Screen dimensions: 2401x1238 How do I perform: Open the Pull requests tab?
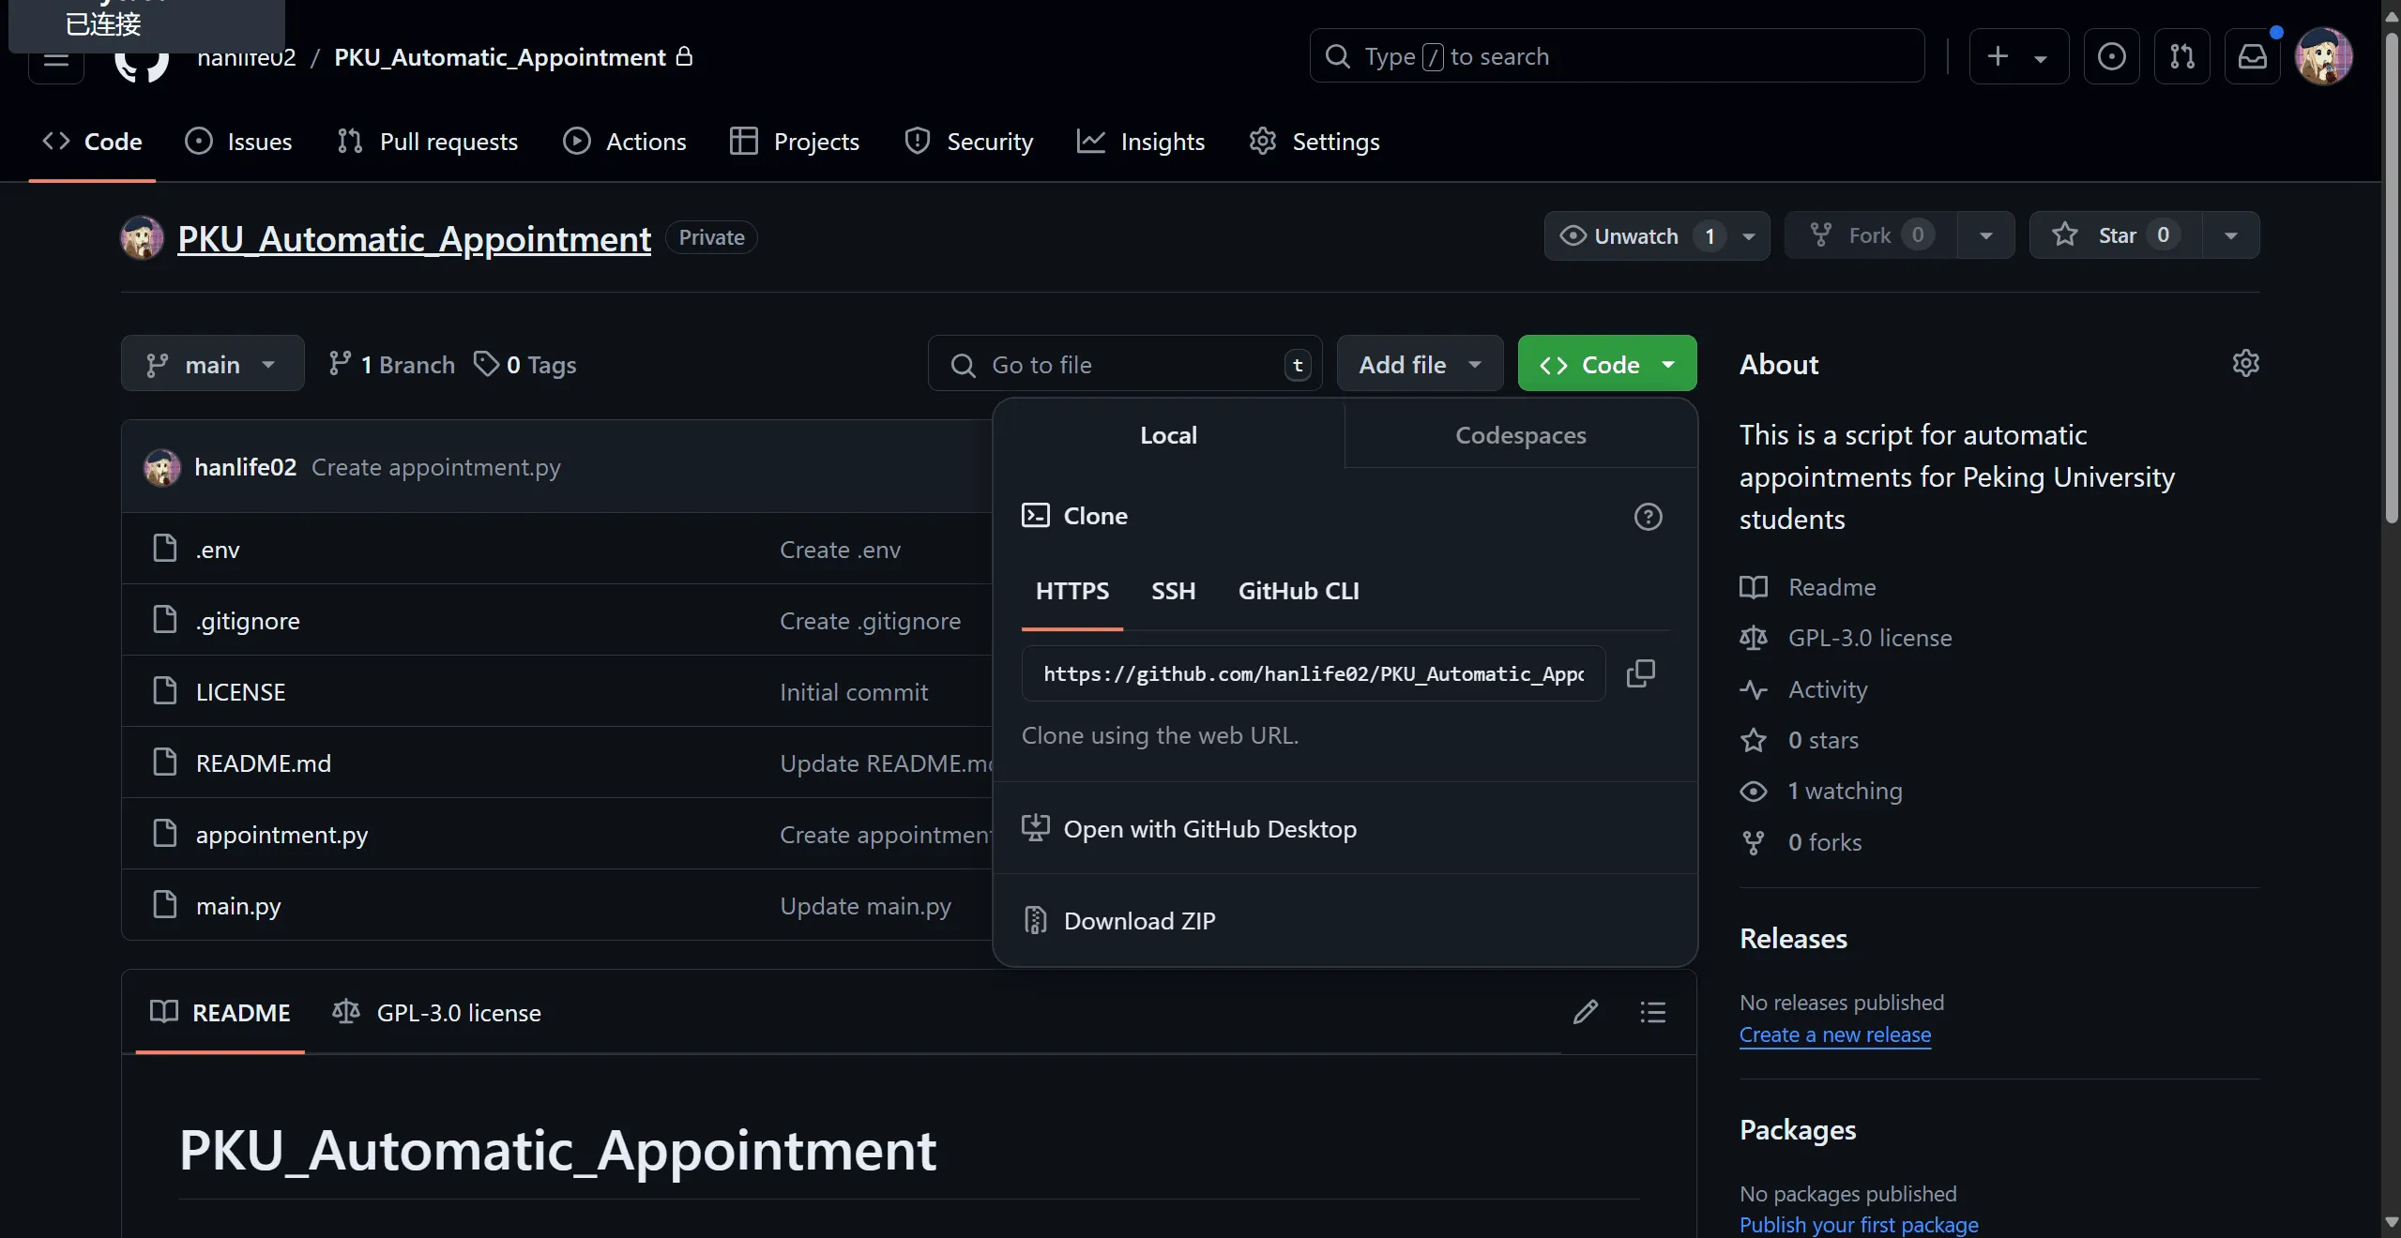(428, 142)
